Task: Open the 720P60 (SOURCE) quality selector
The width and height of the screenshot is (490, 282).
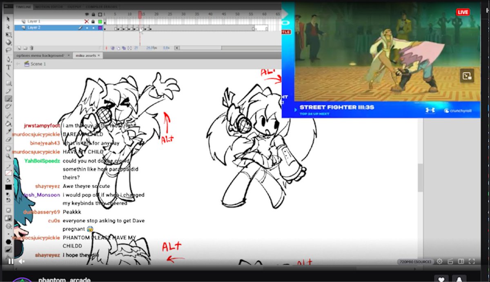Action: click(415, 261)
